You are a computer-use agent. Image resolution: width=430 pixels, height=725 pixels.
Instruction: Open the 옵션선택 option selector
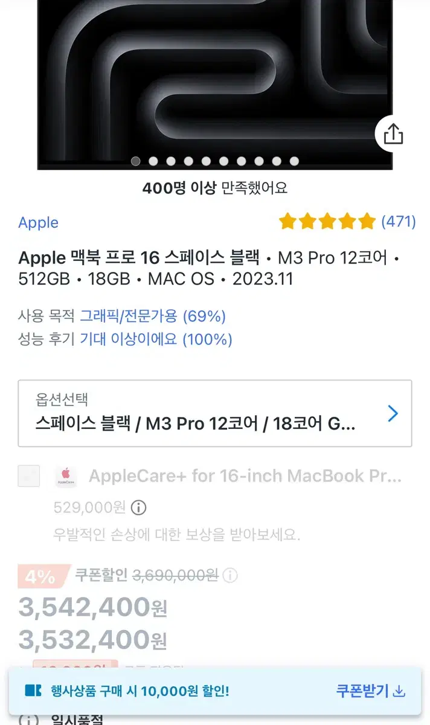[215, 413]
